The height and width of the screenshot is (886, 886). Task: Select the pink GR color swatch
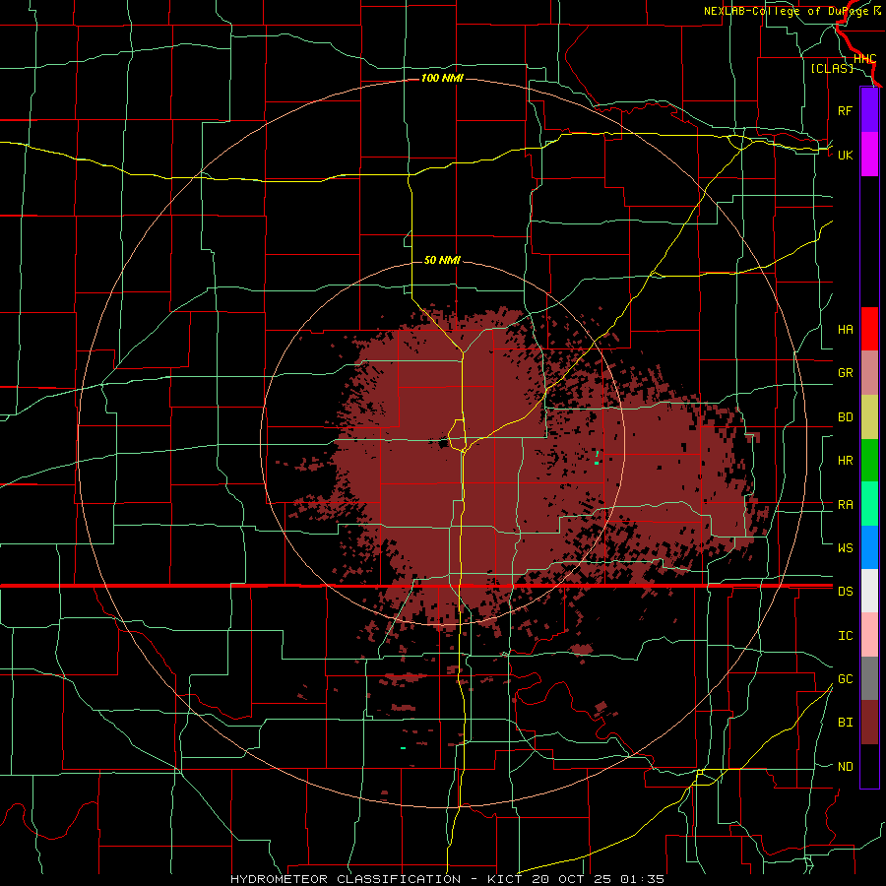pos(869,372)
